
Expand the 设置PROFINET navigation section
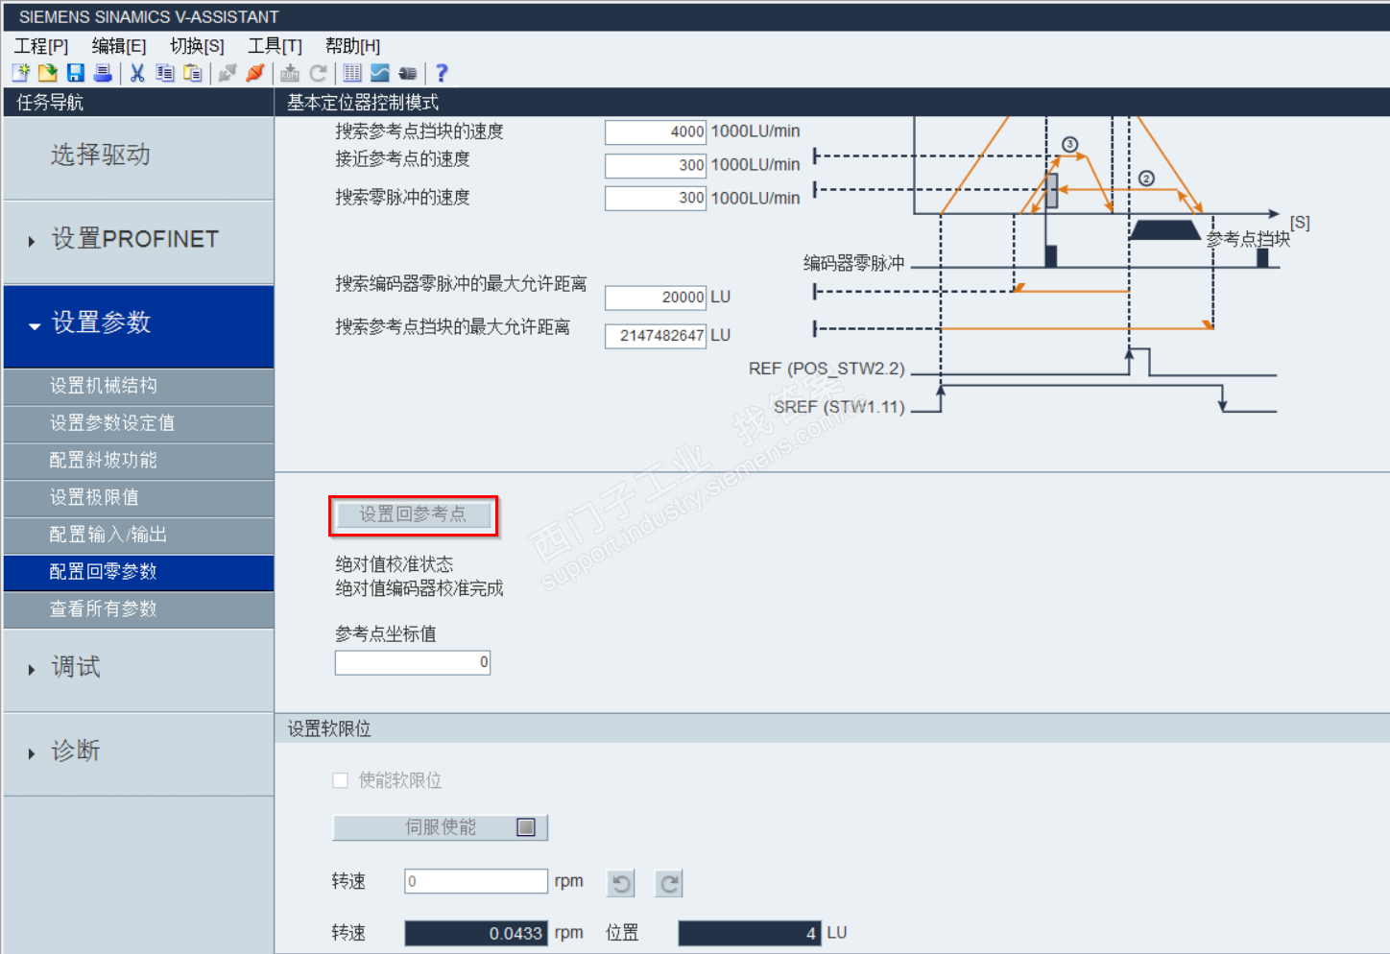[x=138, y=242]
